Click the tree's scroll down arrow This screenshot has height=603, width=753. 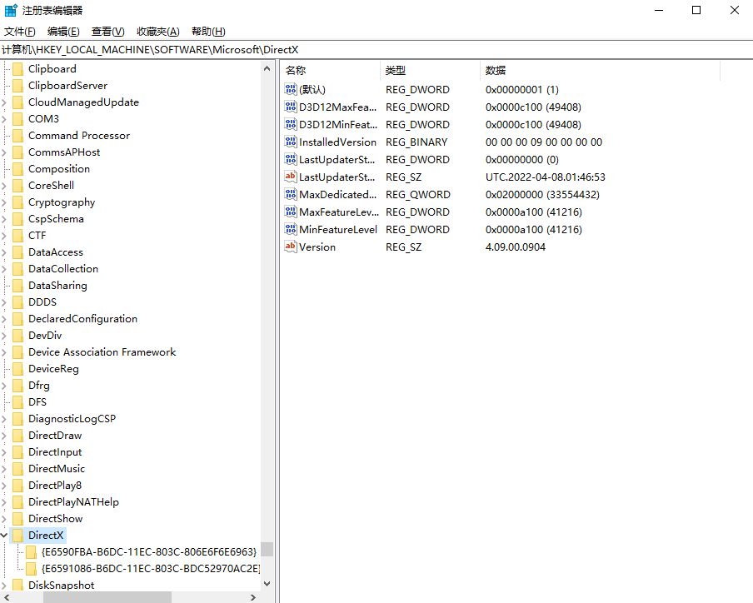coord(267,584)
